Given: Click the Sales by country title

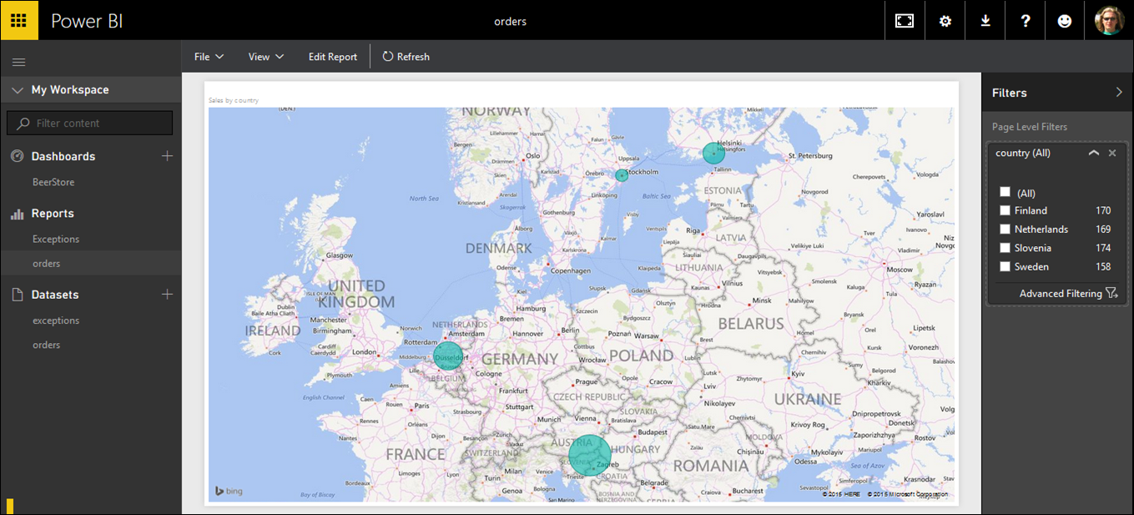Looking at the screenshot, I should [x=234, y=100].
